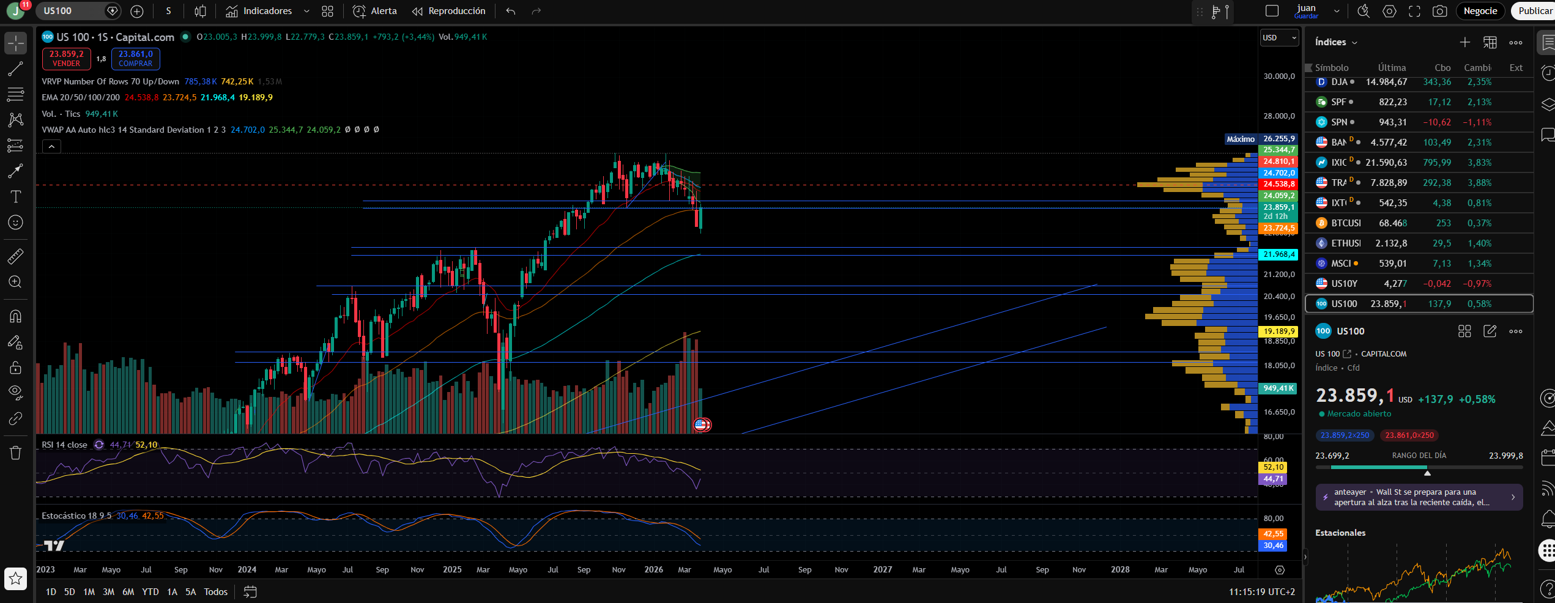This screenshot has height=603, width=1555.
Task: Open the USD currency dropdown
Action: (x=1280, y=37)
